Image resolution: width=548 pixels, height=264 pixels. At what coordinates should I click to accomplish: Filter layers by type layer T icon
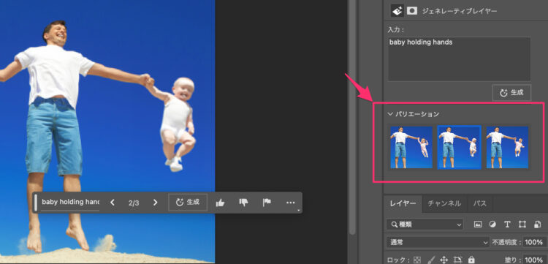point(507,224)
